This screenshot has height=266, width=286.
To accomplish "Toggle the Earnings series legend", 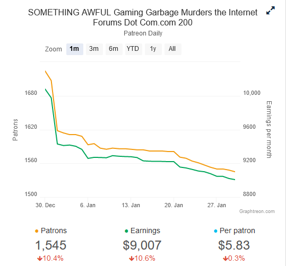I will 142,230.
